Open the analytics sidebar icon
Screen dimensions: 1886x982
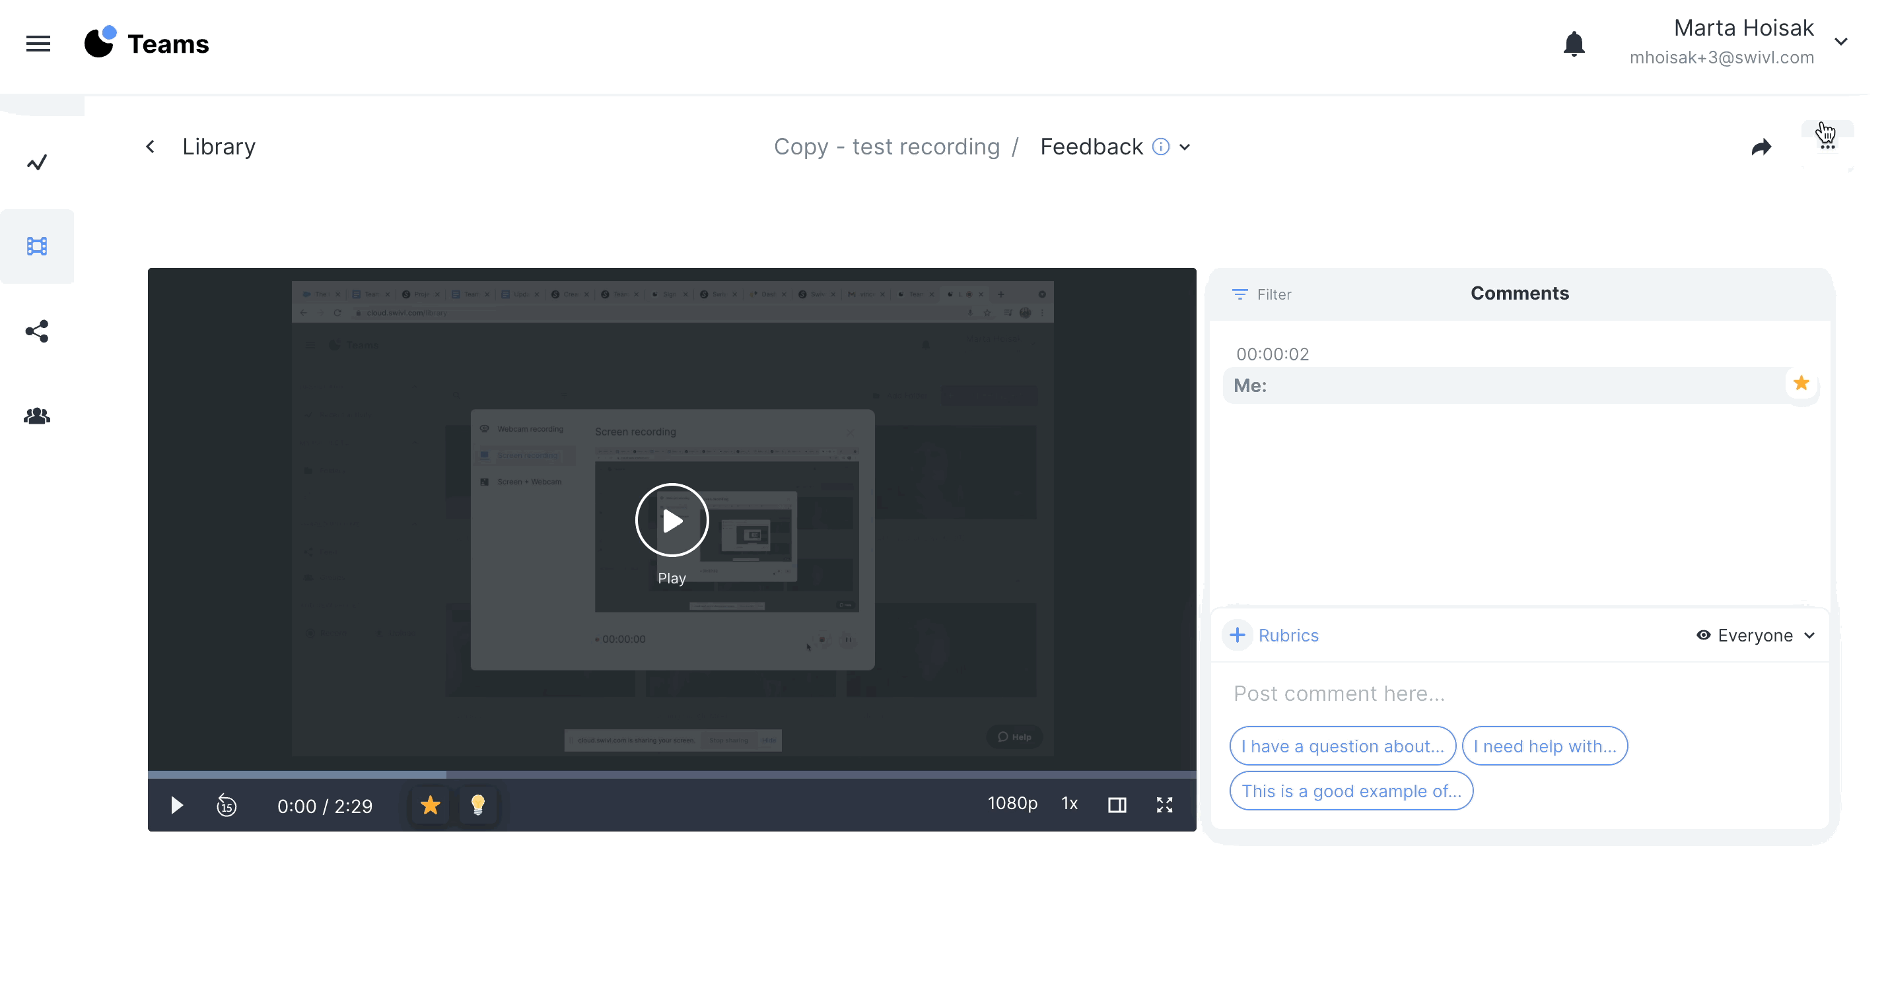pos(36,162)
